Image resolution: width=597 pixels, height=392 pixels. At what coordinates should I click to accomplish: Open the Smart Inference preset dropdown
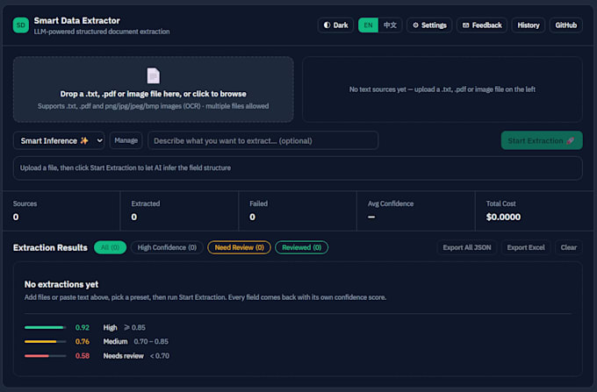click(59, 140)
